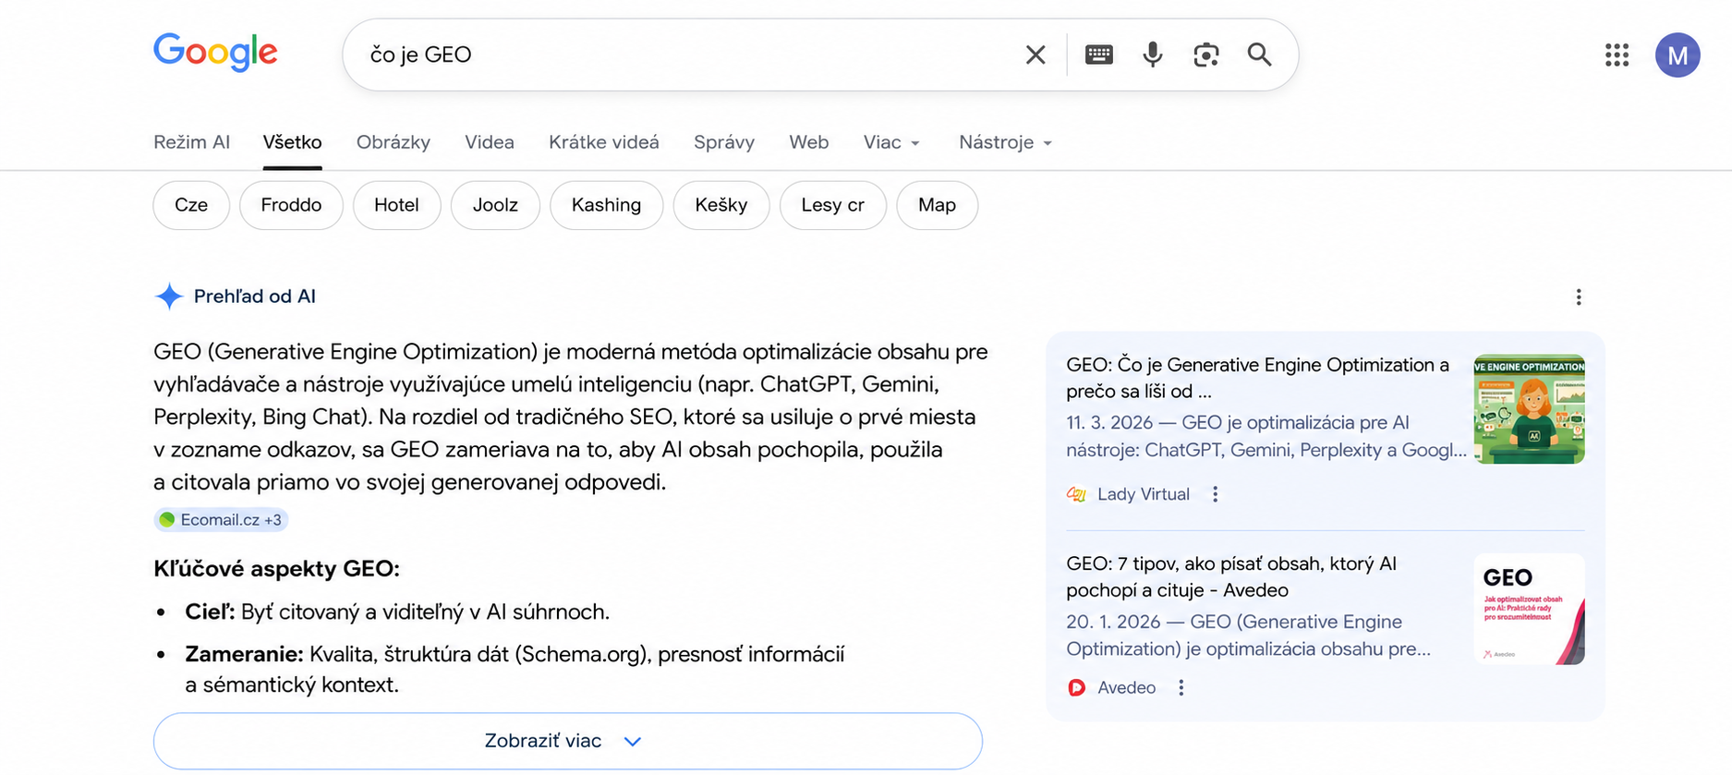Select the Hotel filter chip

pyautogui.click(x=396, y=205)
